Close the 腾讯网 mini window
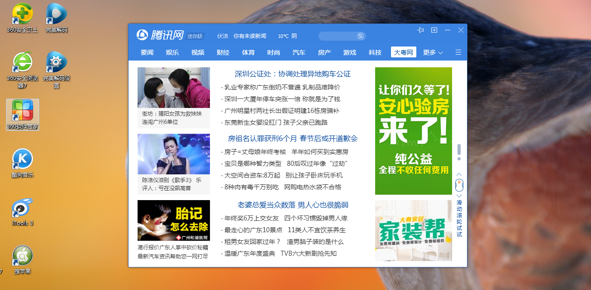Image resolution: width=591 pixels, height=290 pixels. point(461,30)
